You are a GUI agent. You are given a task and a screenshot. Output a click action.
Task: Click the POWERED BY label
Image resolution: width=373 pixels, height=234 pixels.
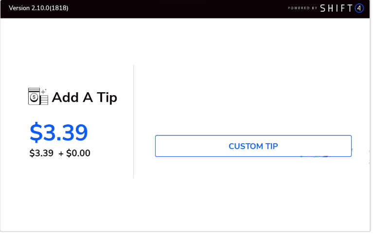(x=302, y=8)
